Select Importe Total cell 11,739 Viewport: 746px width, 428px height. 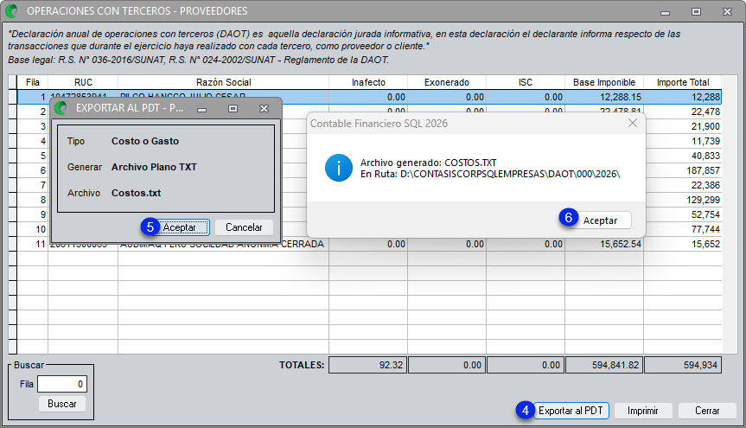click(x=683, y=142)
